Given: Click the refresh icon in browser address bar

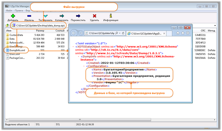Looking at the screenshot, I should coord(123,33).
